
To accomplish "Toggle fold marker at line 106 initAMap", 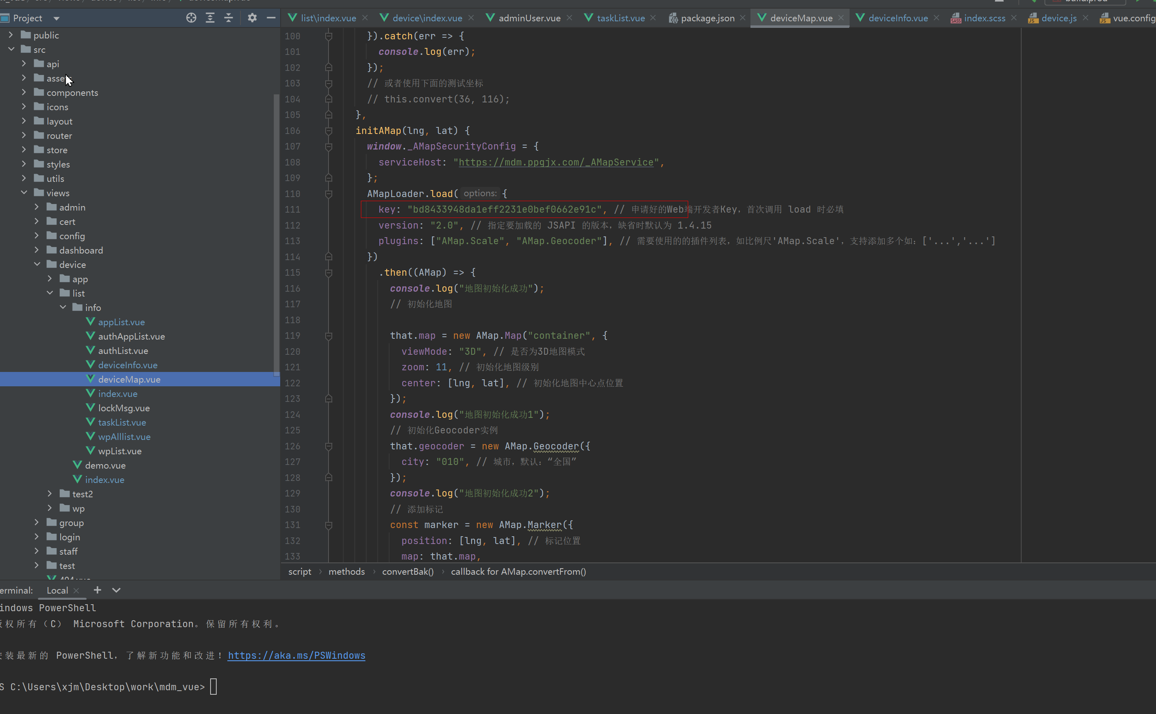I will [329, 131].
